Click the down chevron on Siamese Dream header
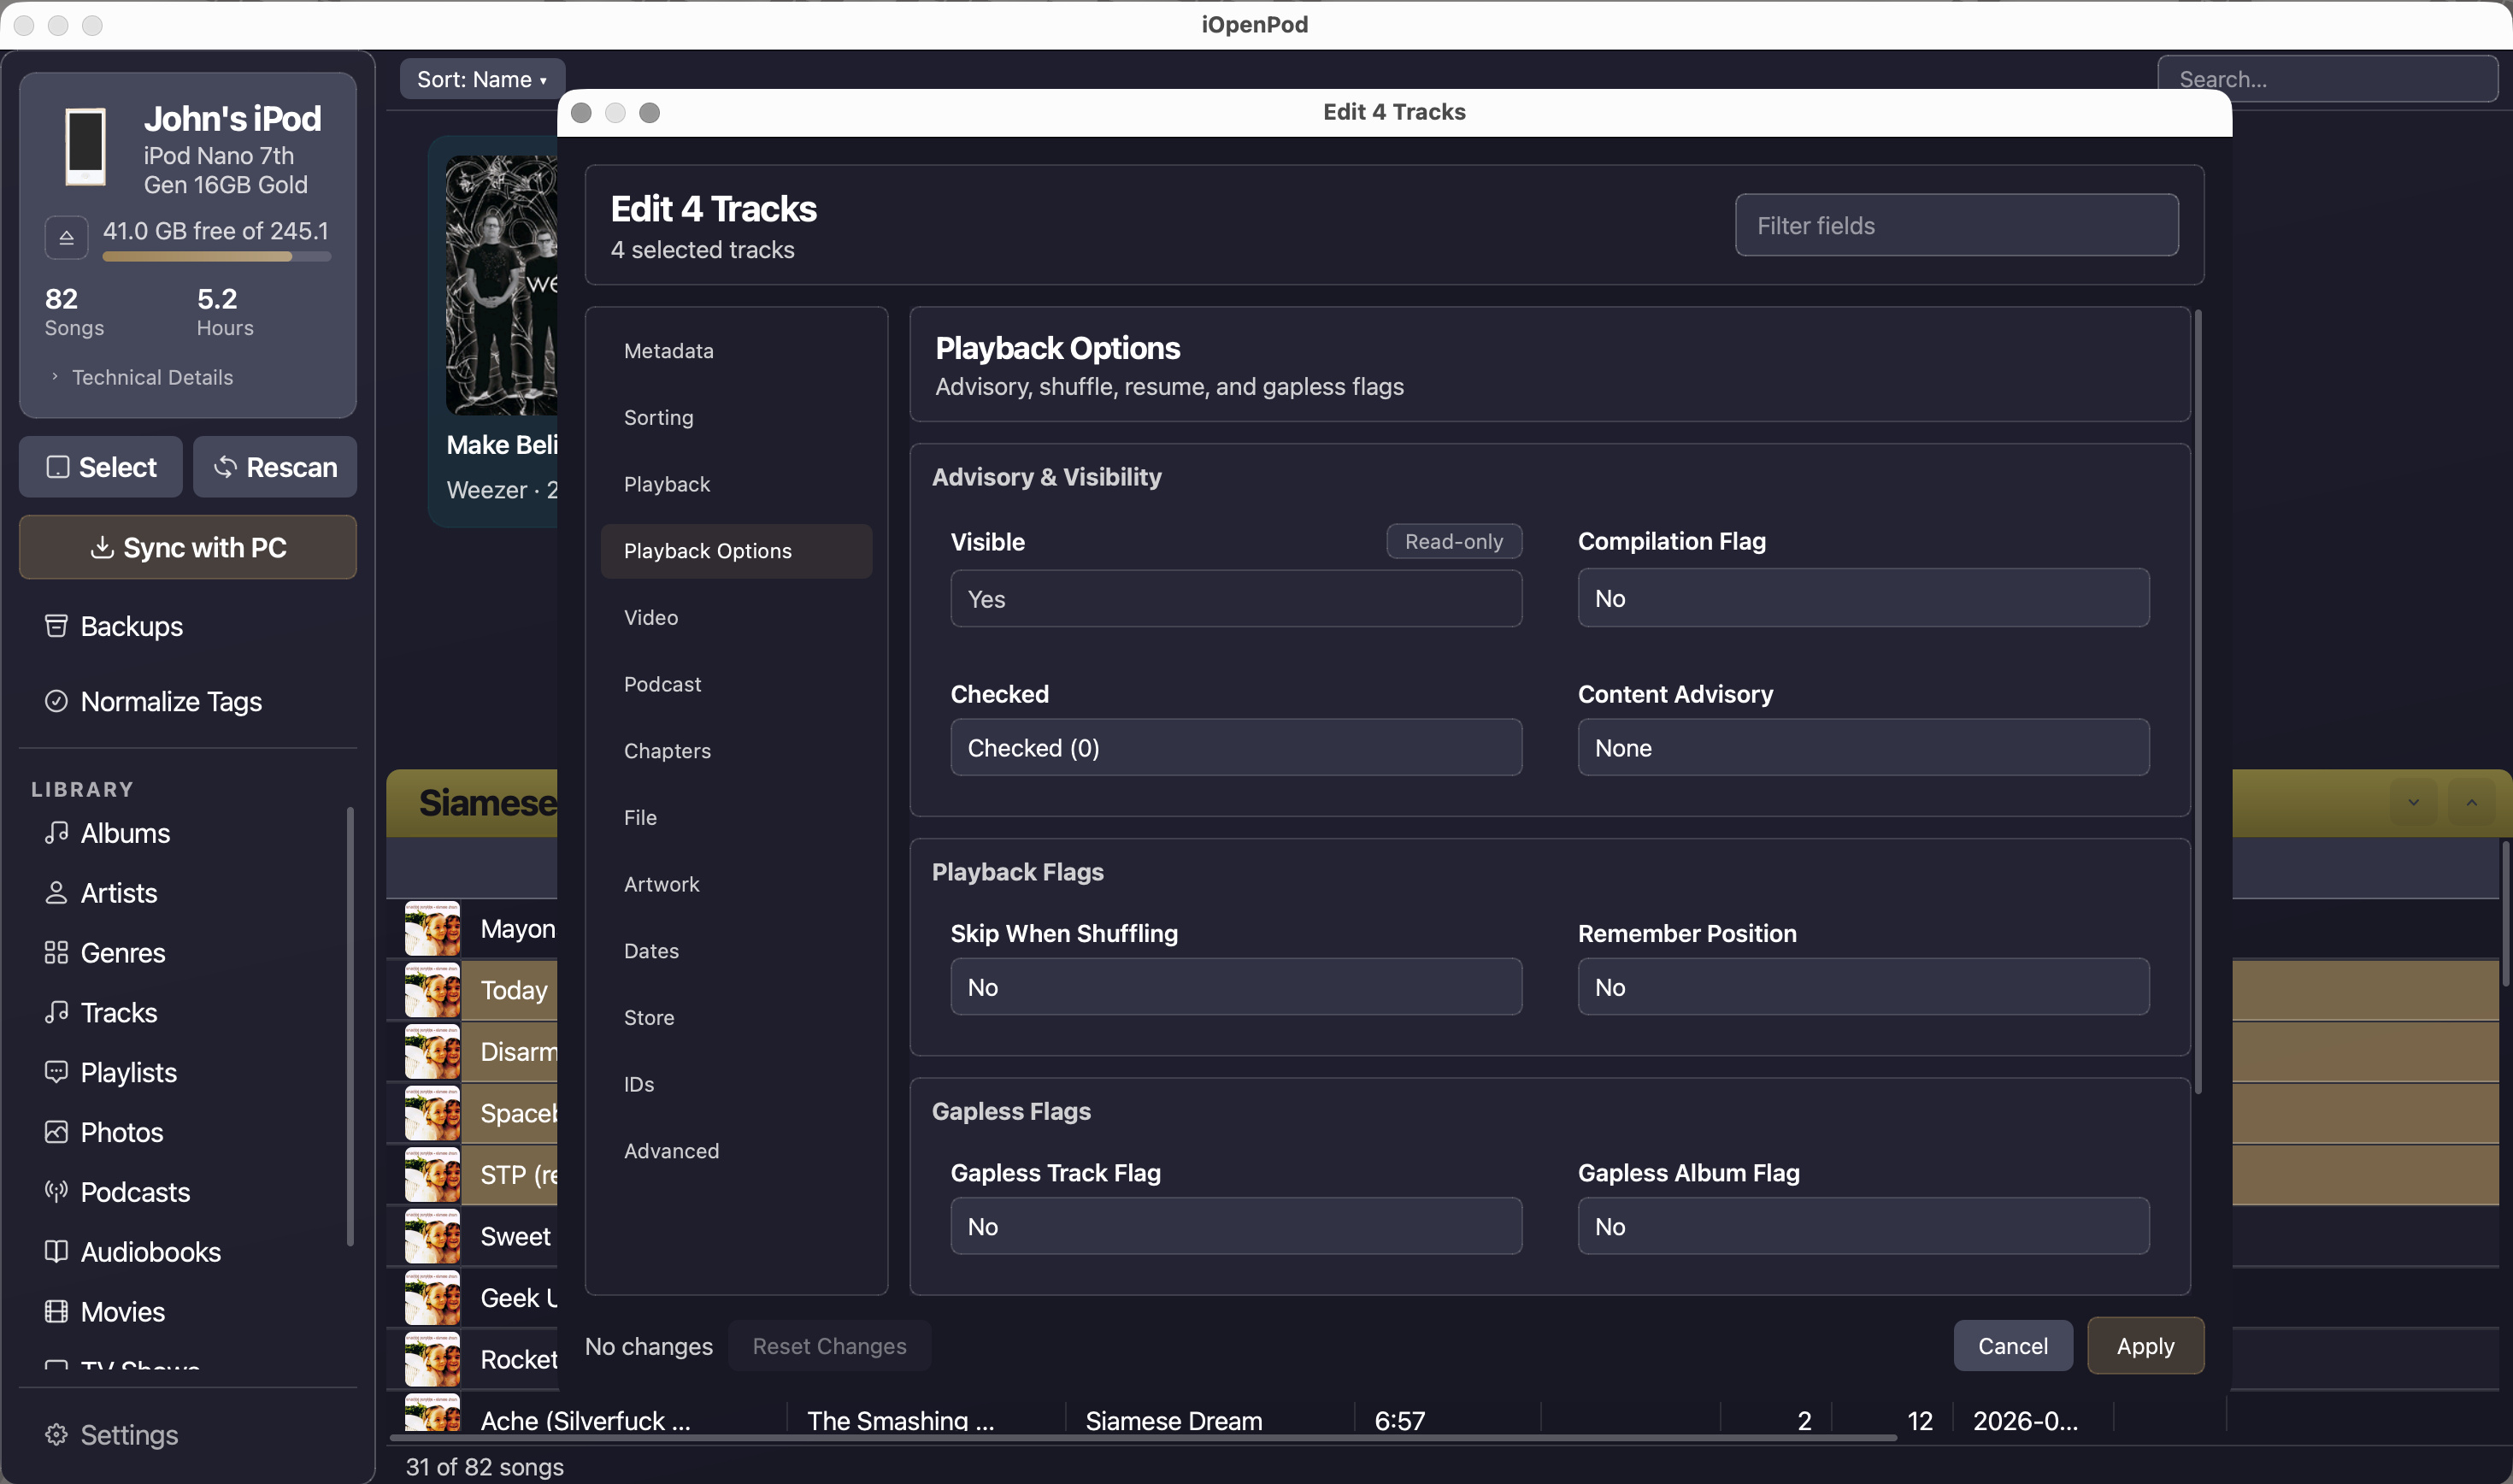This screenshot has width=2513, height=1484. [2413, 802]
